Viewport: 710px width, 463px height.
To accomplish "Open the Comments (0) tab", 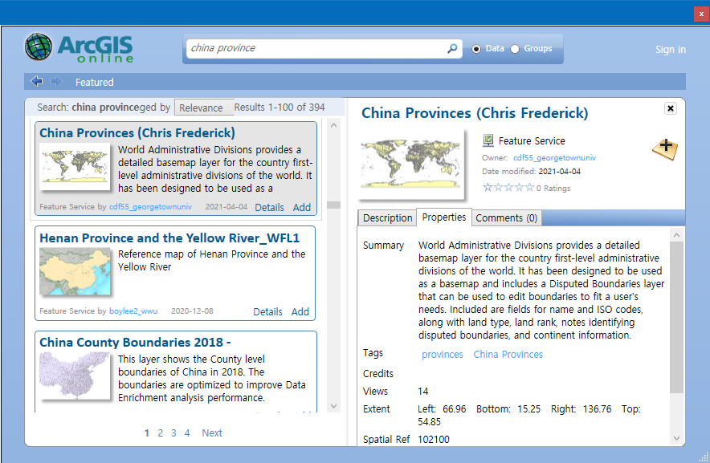I will point(506,218).
